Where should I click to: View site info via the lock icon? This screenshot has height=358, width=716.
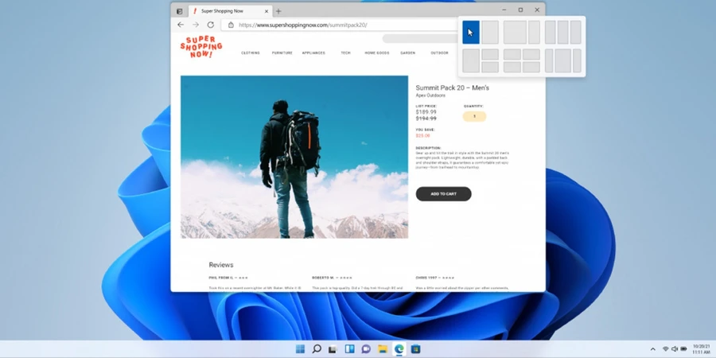click(x=231, y=25)
